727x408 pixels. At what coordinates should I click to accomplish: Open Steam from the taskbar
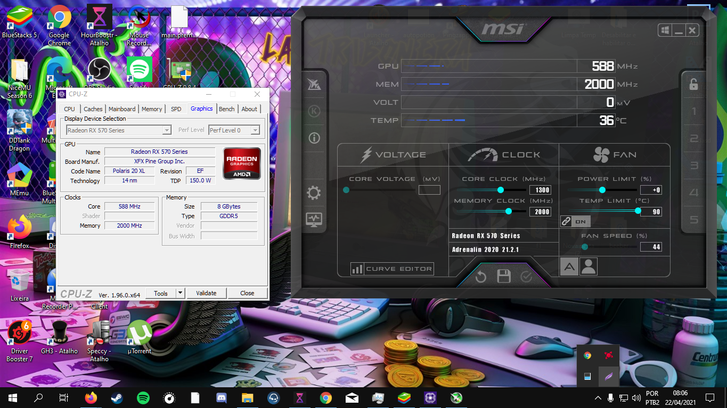coord(117,397)
